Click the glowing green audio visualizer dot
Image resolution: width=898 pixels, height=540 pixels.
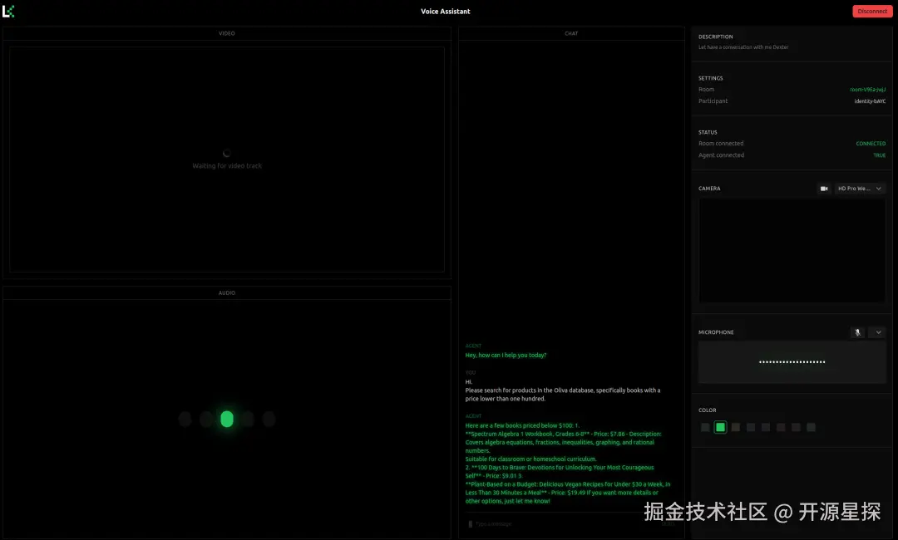[x=227, y=420]
